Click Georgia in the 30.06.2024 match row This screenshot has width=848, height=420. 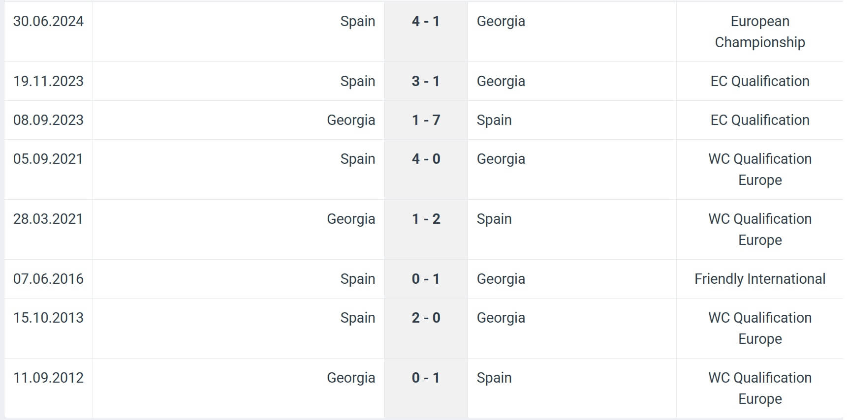[x=501, y=21]
